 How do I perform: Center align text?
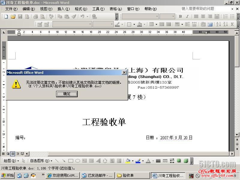(x=203, y=16)
